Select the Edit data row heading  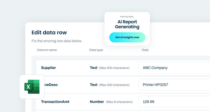point(49,32)
